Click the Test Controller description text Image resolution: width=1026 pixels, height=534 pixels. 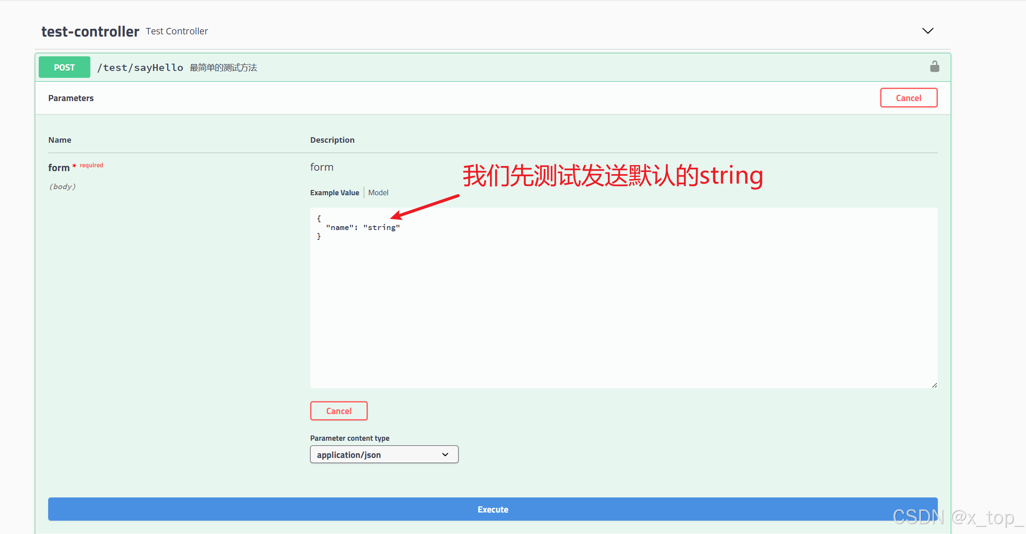coord(177,31)
